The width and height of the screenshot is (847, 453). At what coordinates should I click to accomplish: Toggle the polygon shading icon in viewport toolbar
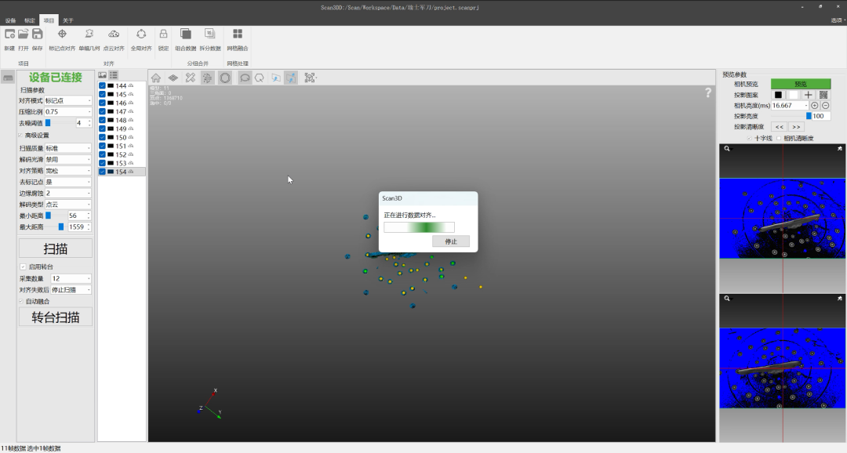coord(225,78)
